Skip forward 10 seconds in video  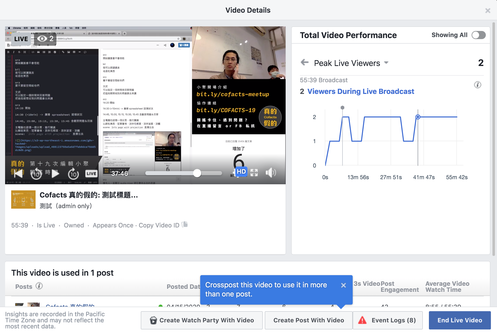coord(73,174)
